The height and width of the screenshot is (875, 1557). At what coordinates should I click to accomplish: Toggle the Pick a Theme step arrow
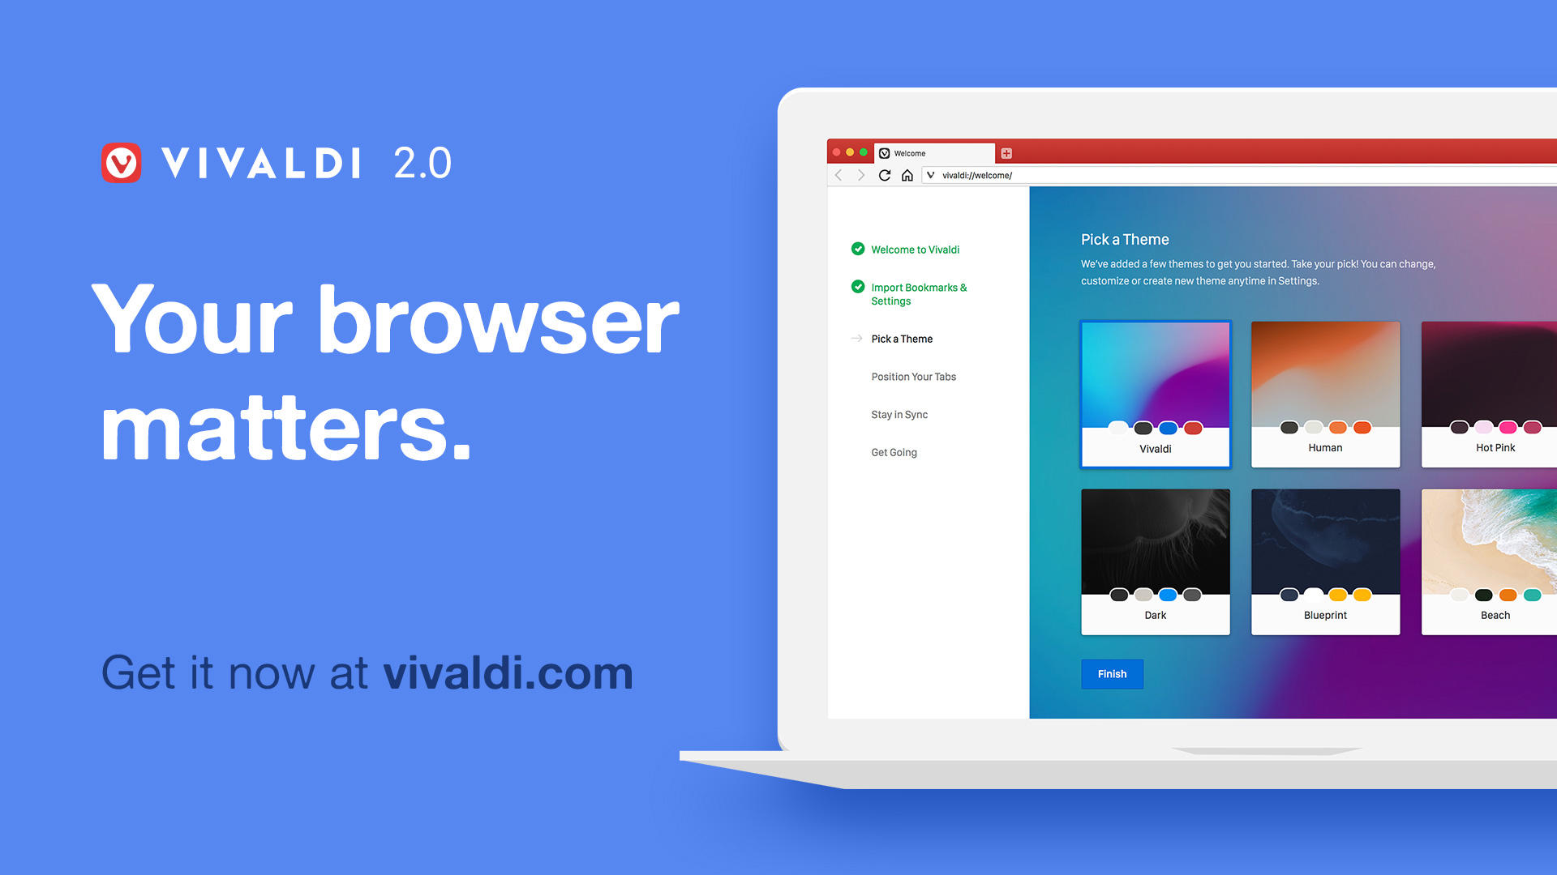[x=856, y=338]
